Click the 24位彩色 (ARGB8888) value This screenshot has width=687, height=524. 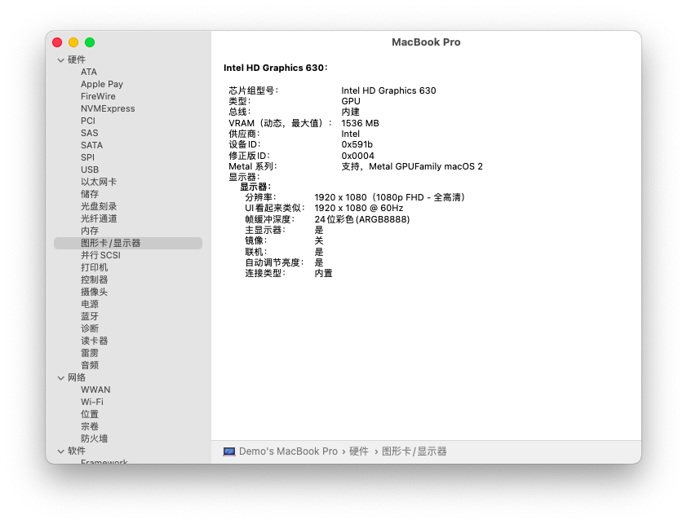tap(362, 219)
